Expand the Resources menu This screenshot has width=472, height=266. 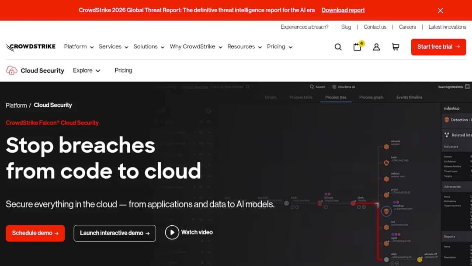(244, 47)
